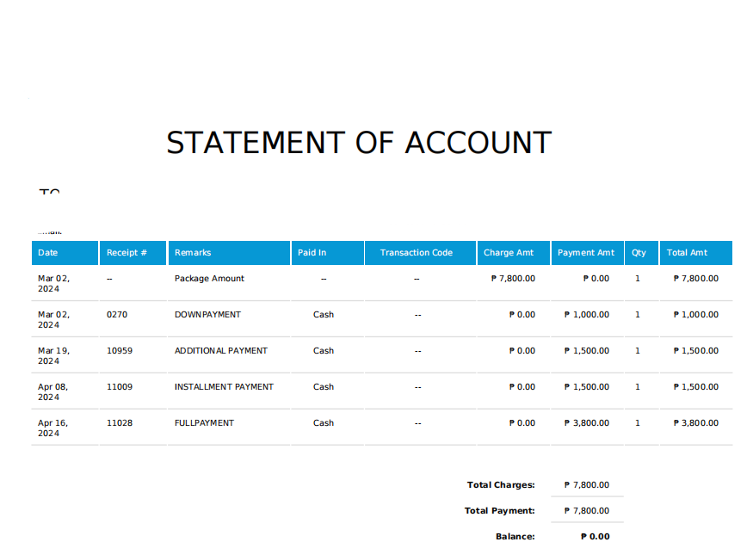Click receipt number 0270
Viewport: 753px width, 542px height.
pos(117,315)
